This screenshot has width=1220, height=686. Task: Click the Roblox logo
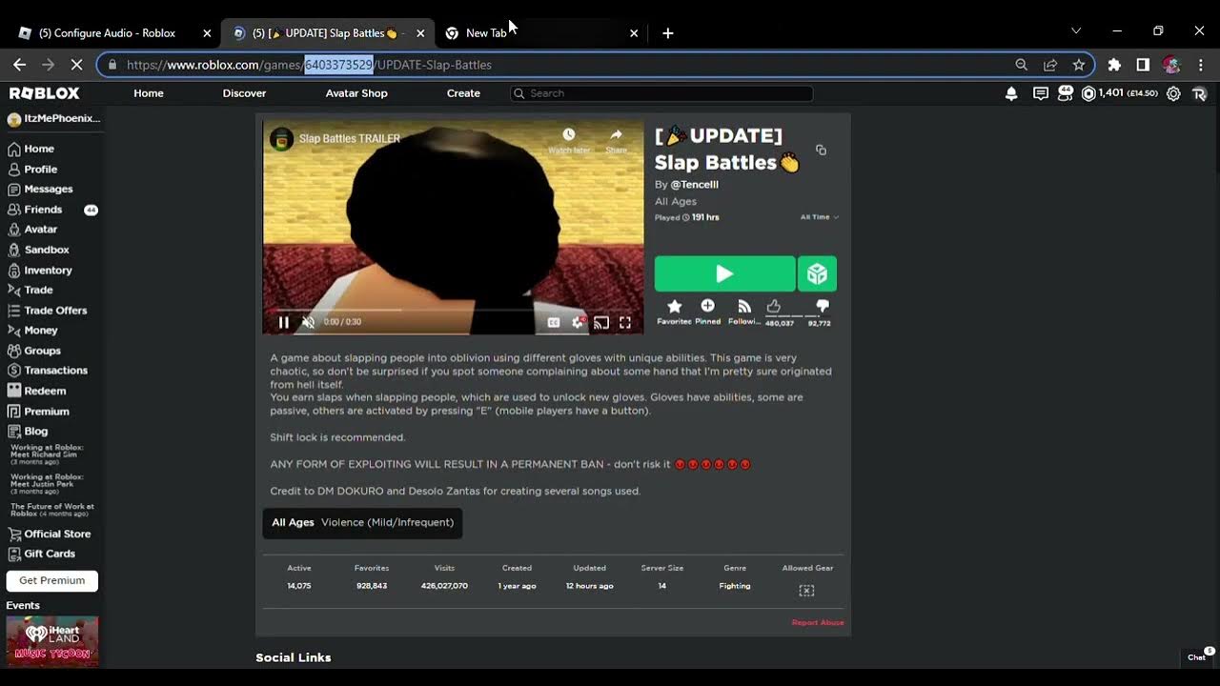(x=45, y=93)
